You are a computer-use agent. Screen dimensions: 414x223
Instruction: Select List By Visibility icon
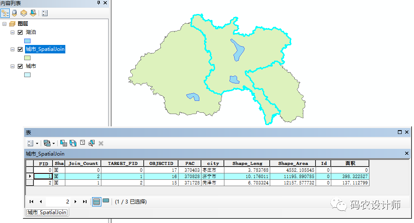point(24,13)
